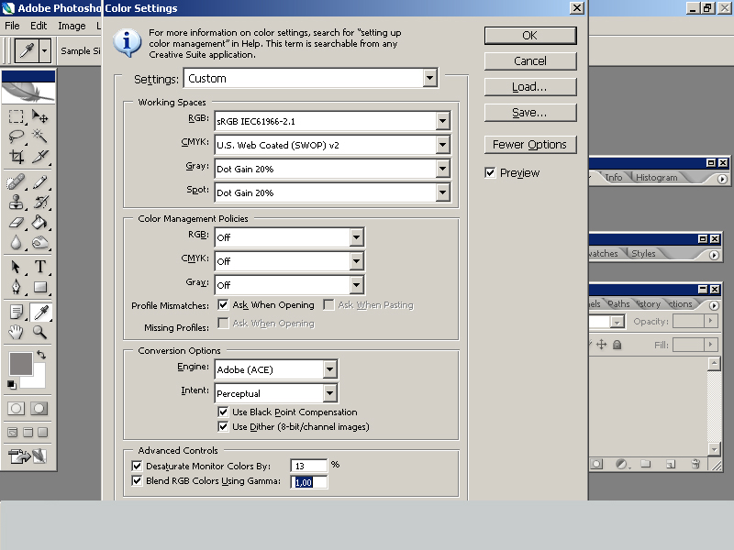
Task: Select the Healing Brush tool
Action: click(x=16, y=181)
